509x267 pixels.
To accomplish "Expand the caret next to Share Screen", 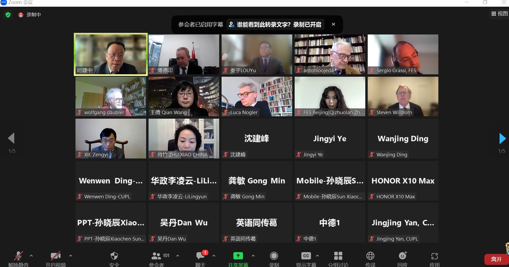I will coord(253,256).
